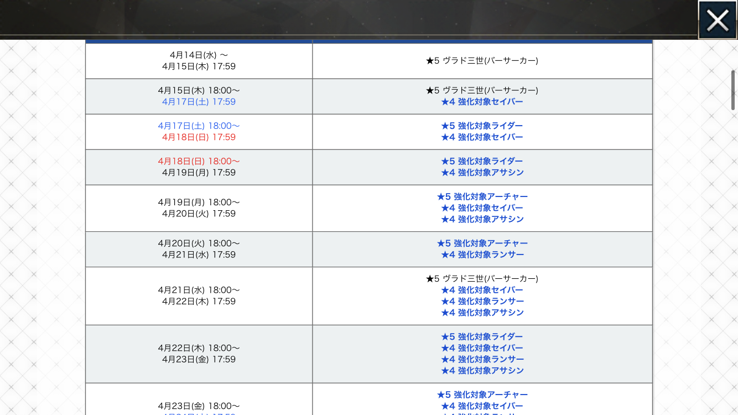Image resolution: width=738 pixels, height=415 pixels.
Task: Tap ★4 強化対象ランサー in the 4月21日 18:00 row
Action: 482,302
